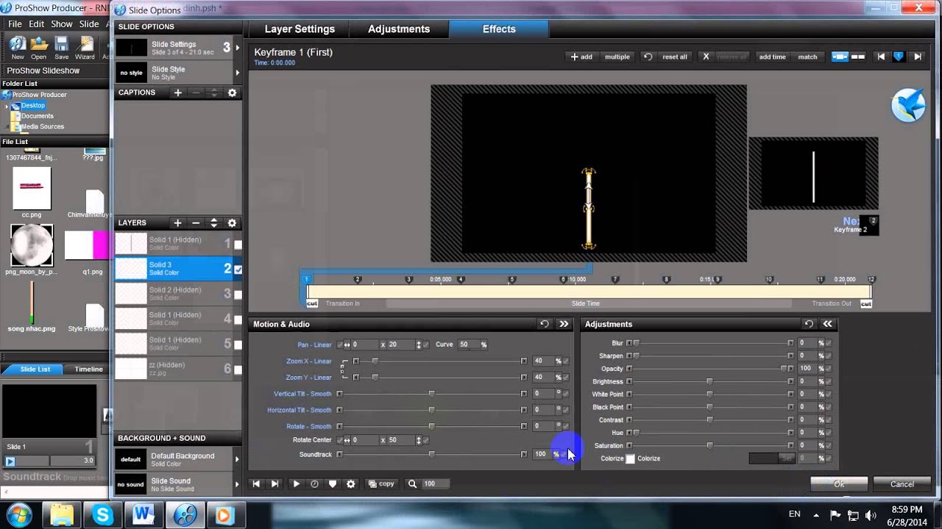Reset the Motion & Audio panel settings
Viewport: 942px width, 529px height.
click(x=545, y=324)
